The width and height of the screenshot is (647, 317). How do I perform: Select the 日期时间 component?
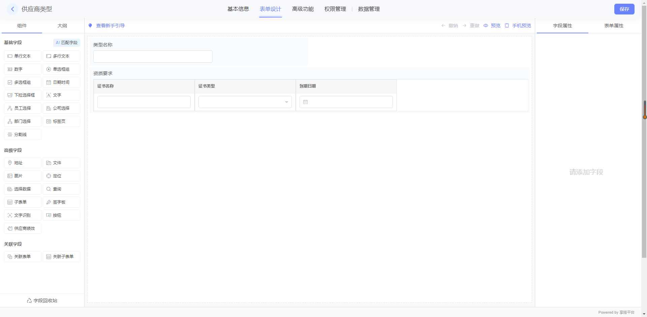pyautogui.click(x=61, y=82)
